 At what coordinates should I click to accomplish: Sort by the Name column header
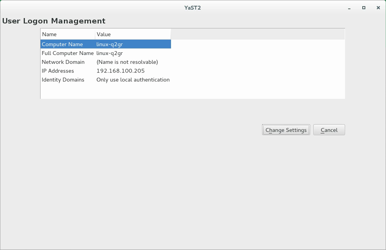point(67,34)
